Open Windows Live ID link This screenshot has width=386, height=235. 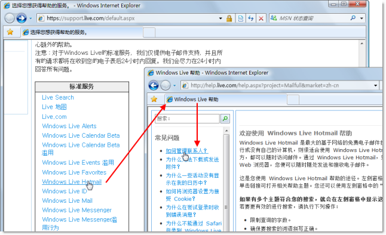point(65,191)
